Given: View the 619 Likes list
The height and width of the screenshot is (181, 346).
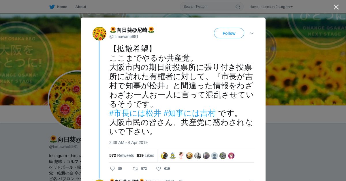Looking at the screenshot, I should point(145,155).
